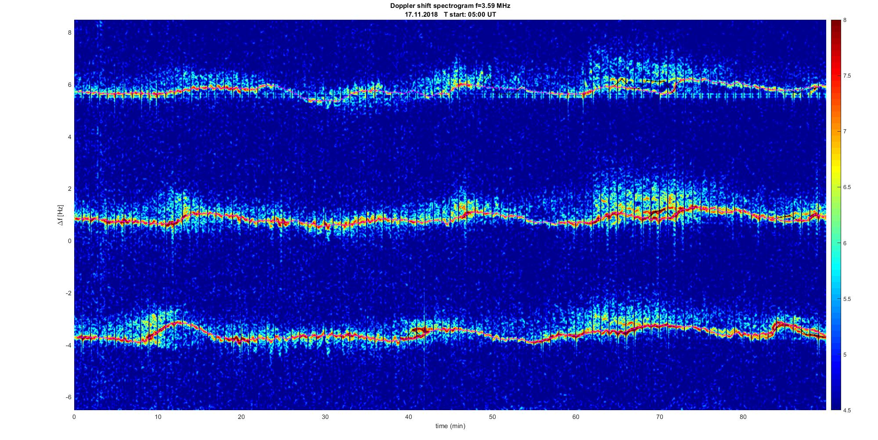Click the x-axis label 'time (min)'
The height and width of the screenshot is (440, 878).
(450, 426)
